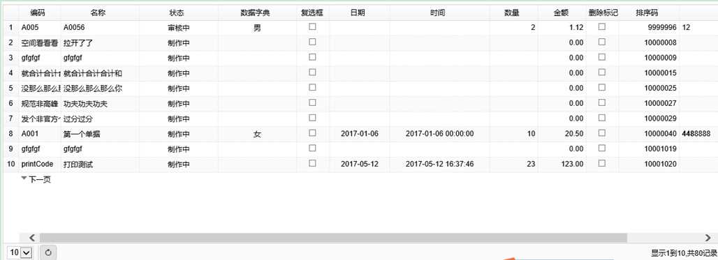This screenshot has height=260, width=718.
Task: Click the 删除标记 column header
Action: click(603, 13)
